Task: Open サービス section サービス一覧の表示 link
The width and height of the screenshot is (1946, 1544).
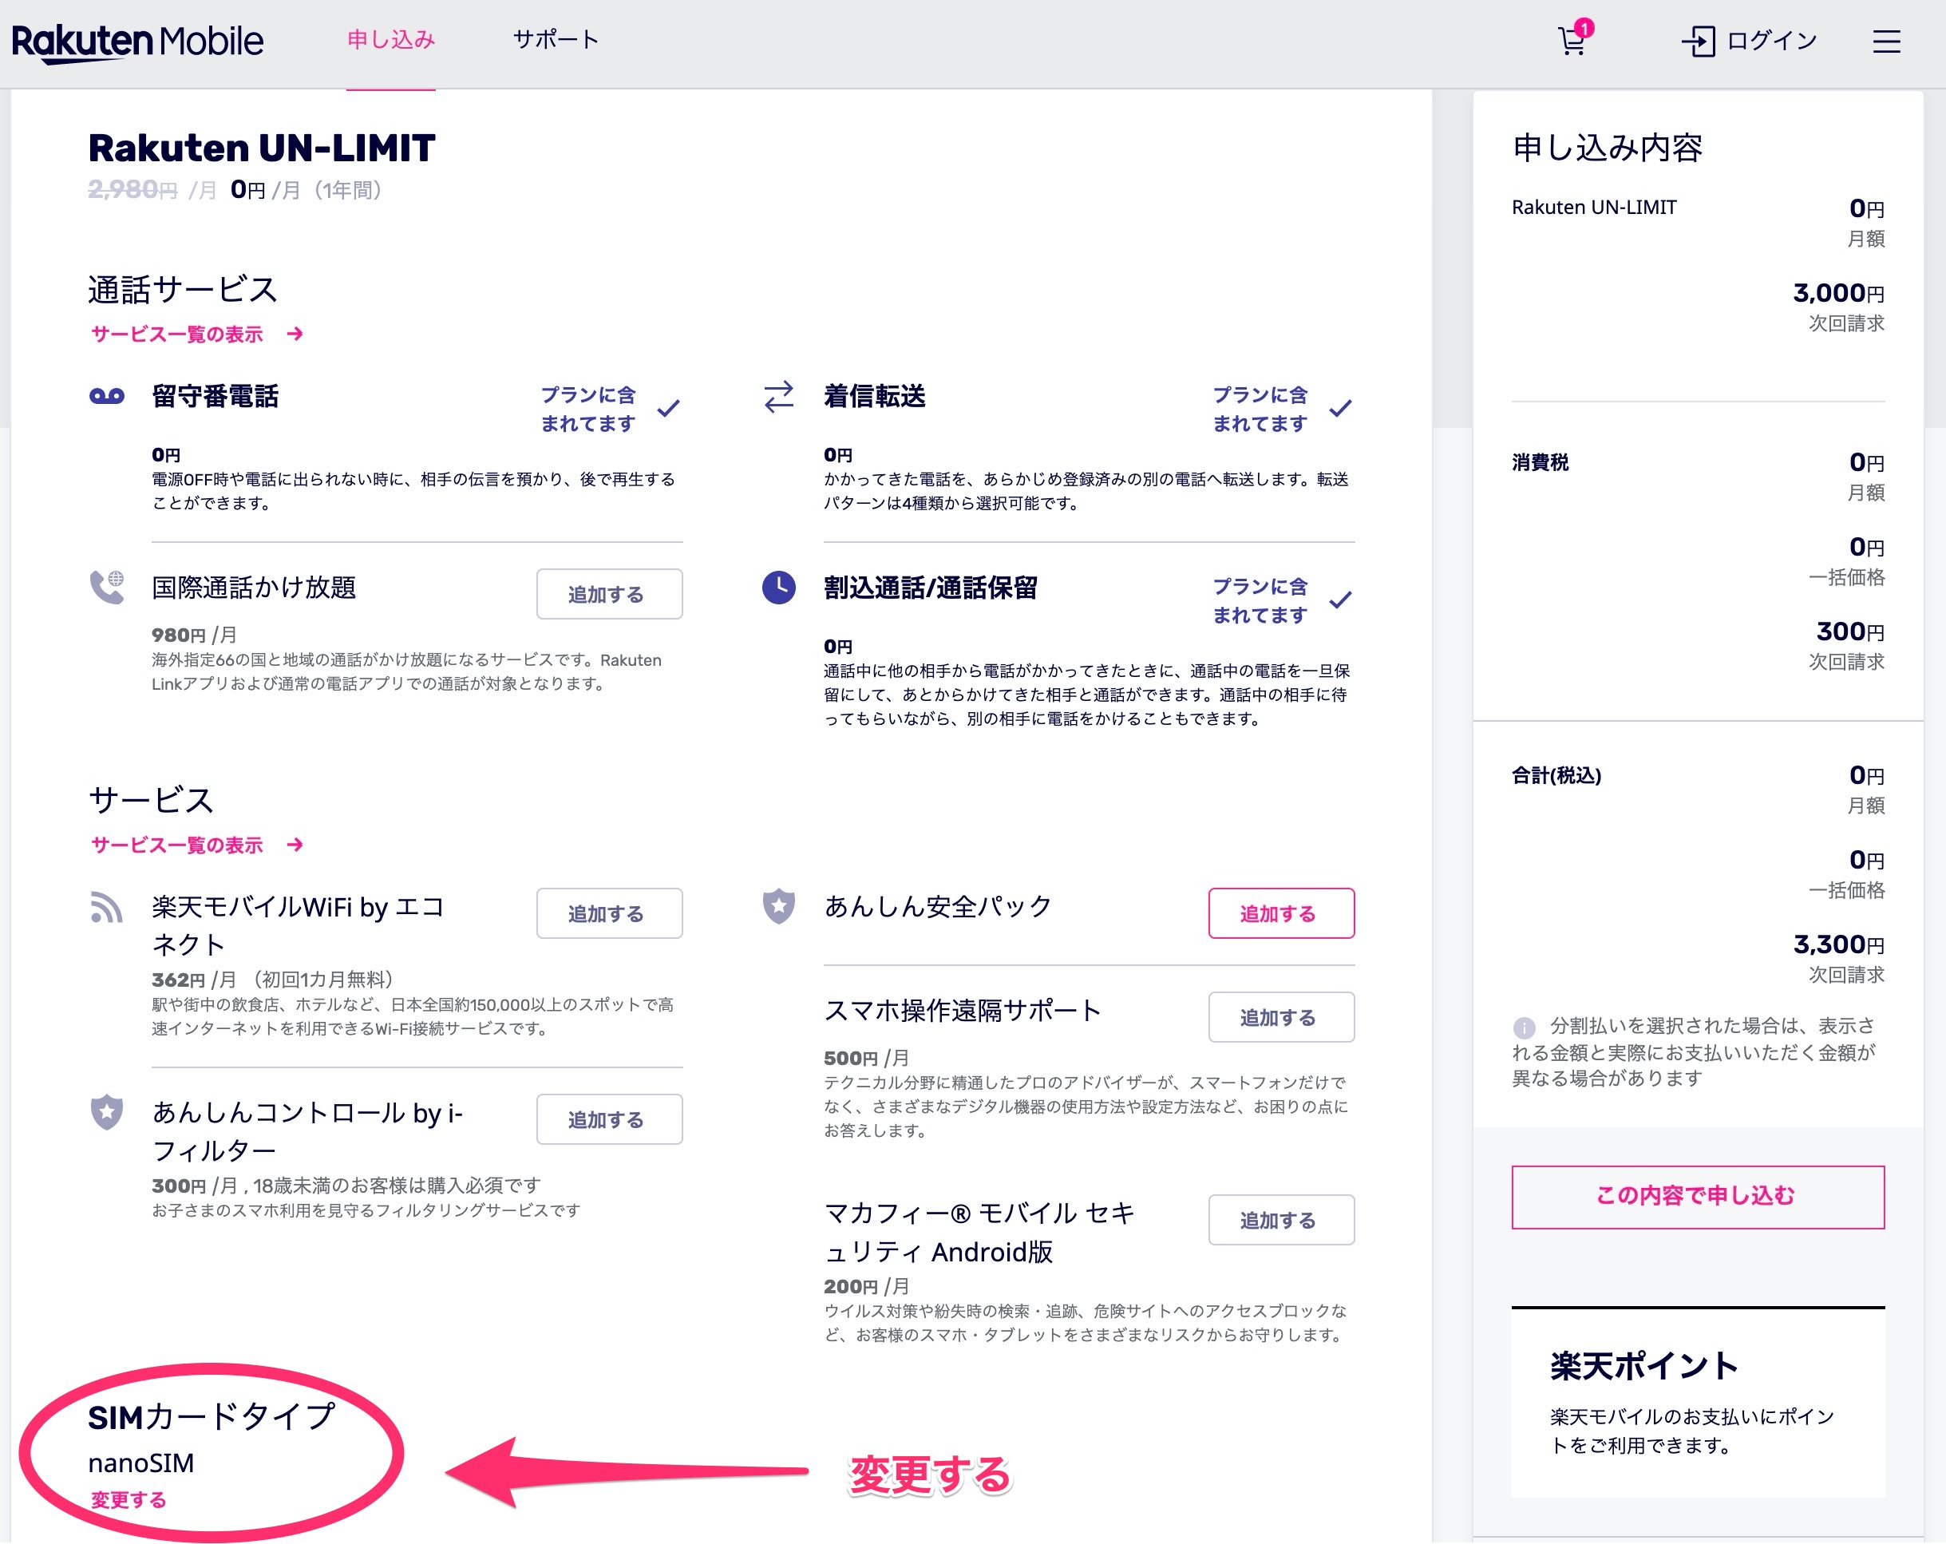Action: point(177,845)
